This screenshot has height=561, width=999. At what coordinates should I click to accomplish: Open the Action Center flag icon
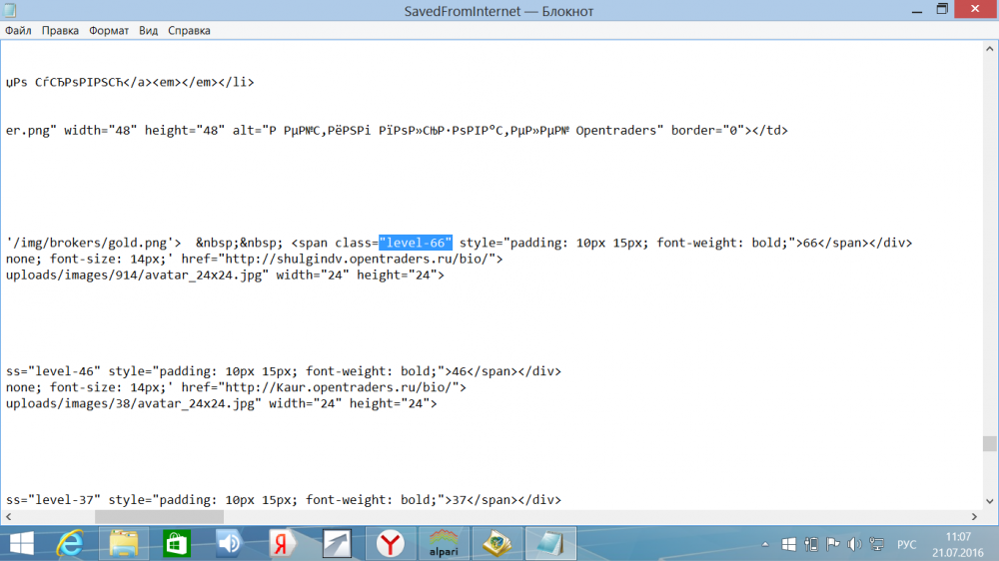click(x=833, y=544)
